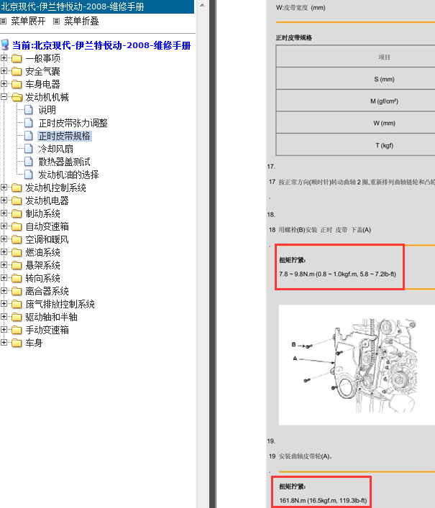Click the list icon beside 菜单展开

pos(4,22)
